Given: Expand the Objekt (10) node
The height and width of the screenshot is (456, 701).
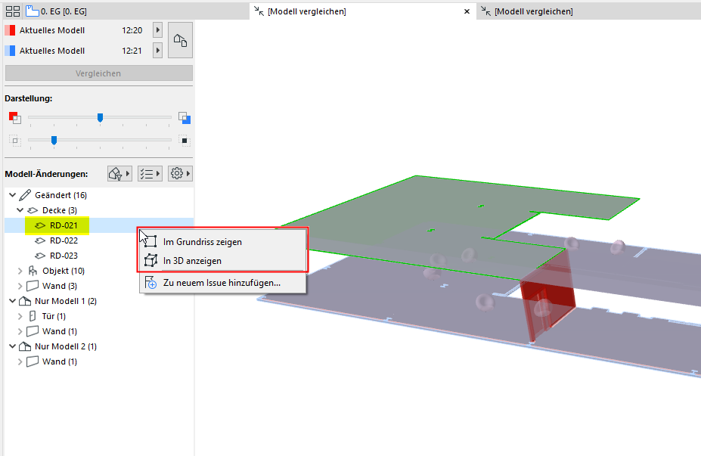Looking at the screenshot, I should (20, 271).
